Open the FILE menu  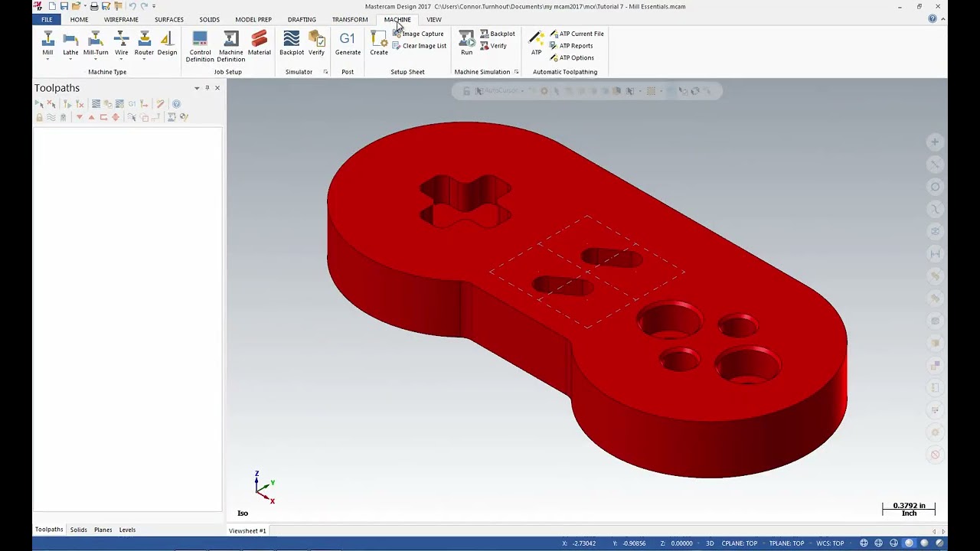(x=47, y=19)
